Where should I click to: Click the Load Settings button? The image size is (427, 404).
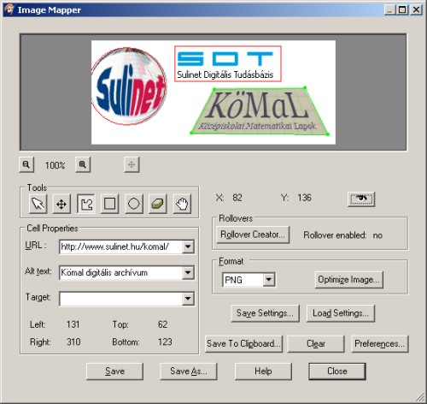click(341, 313)
